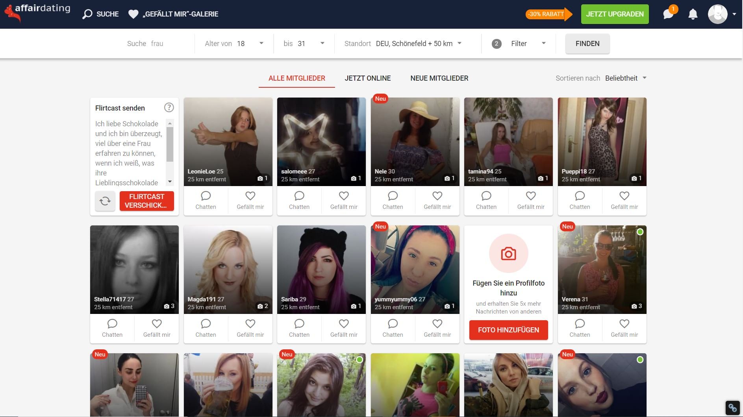Image resolution: width=743 pixels, height=417 pixels.
Task: Like yummyummy06's profile
Action: pyautogui.click(x=437, y=328)
